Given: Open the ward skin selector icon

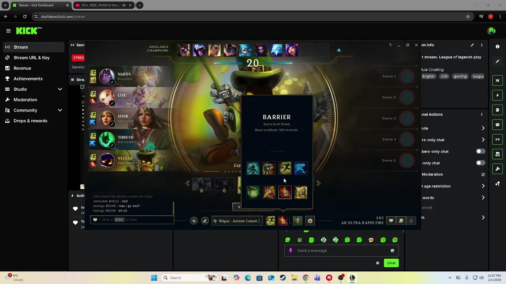Looking at the screenshot, I should 298,221.
